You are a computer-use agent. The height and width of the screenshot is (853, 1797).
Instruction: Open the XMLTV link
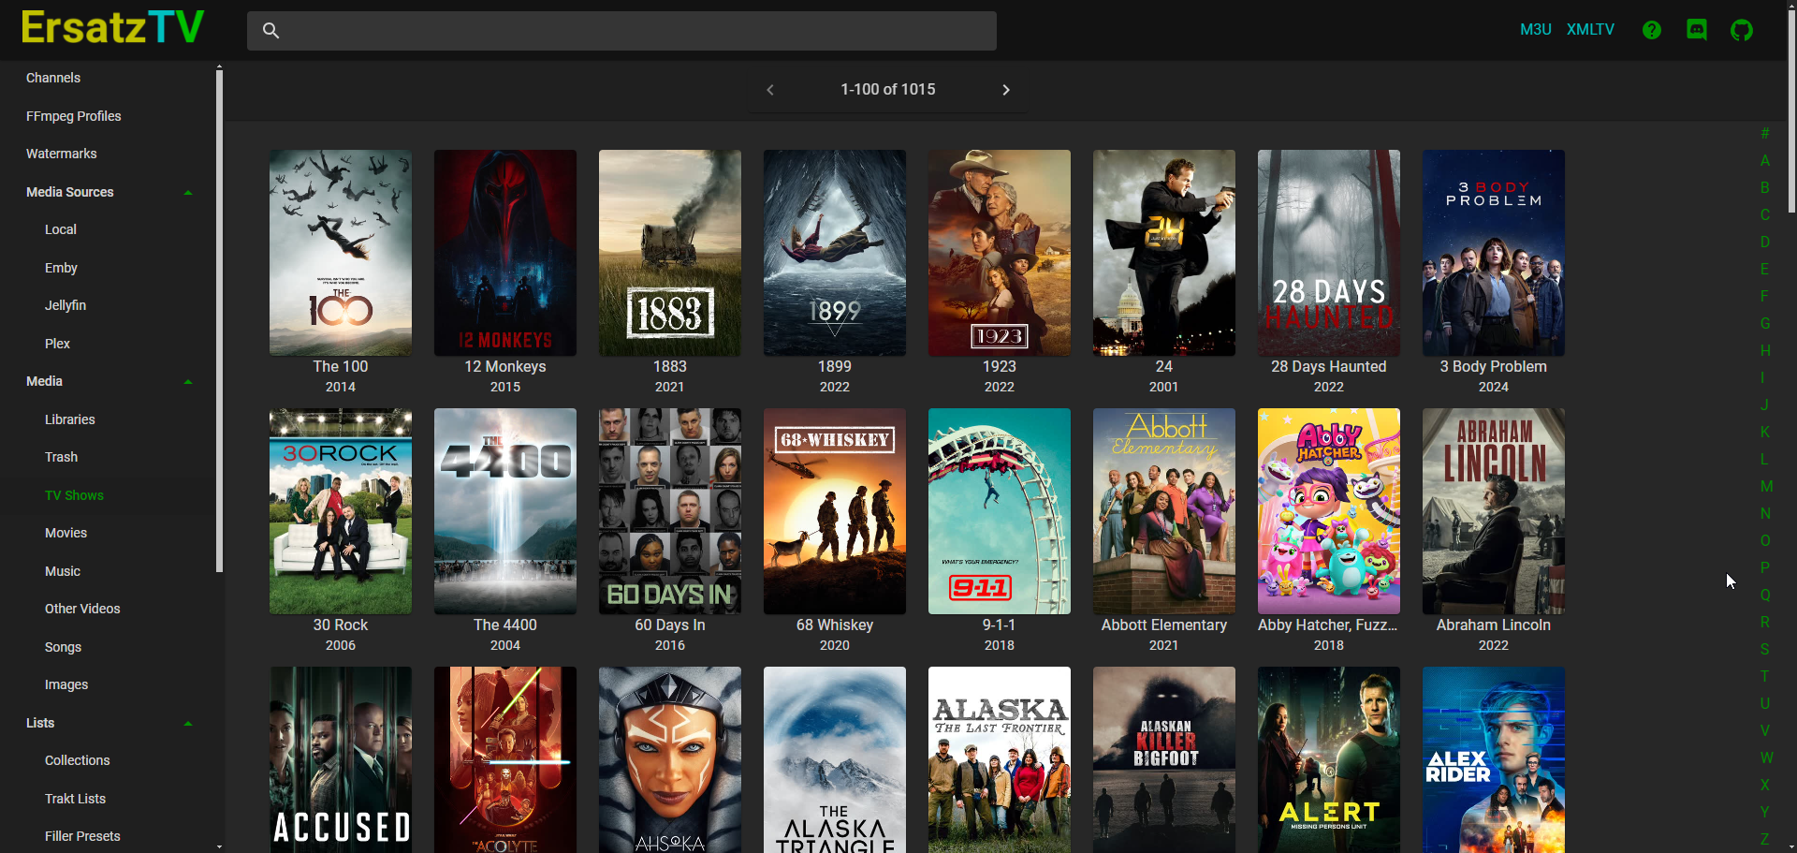pyautogui.click(x=1590, y=30)
